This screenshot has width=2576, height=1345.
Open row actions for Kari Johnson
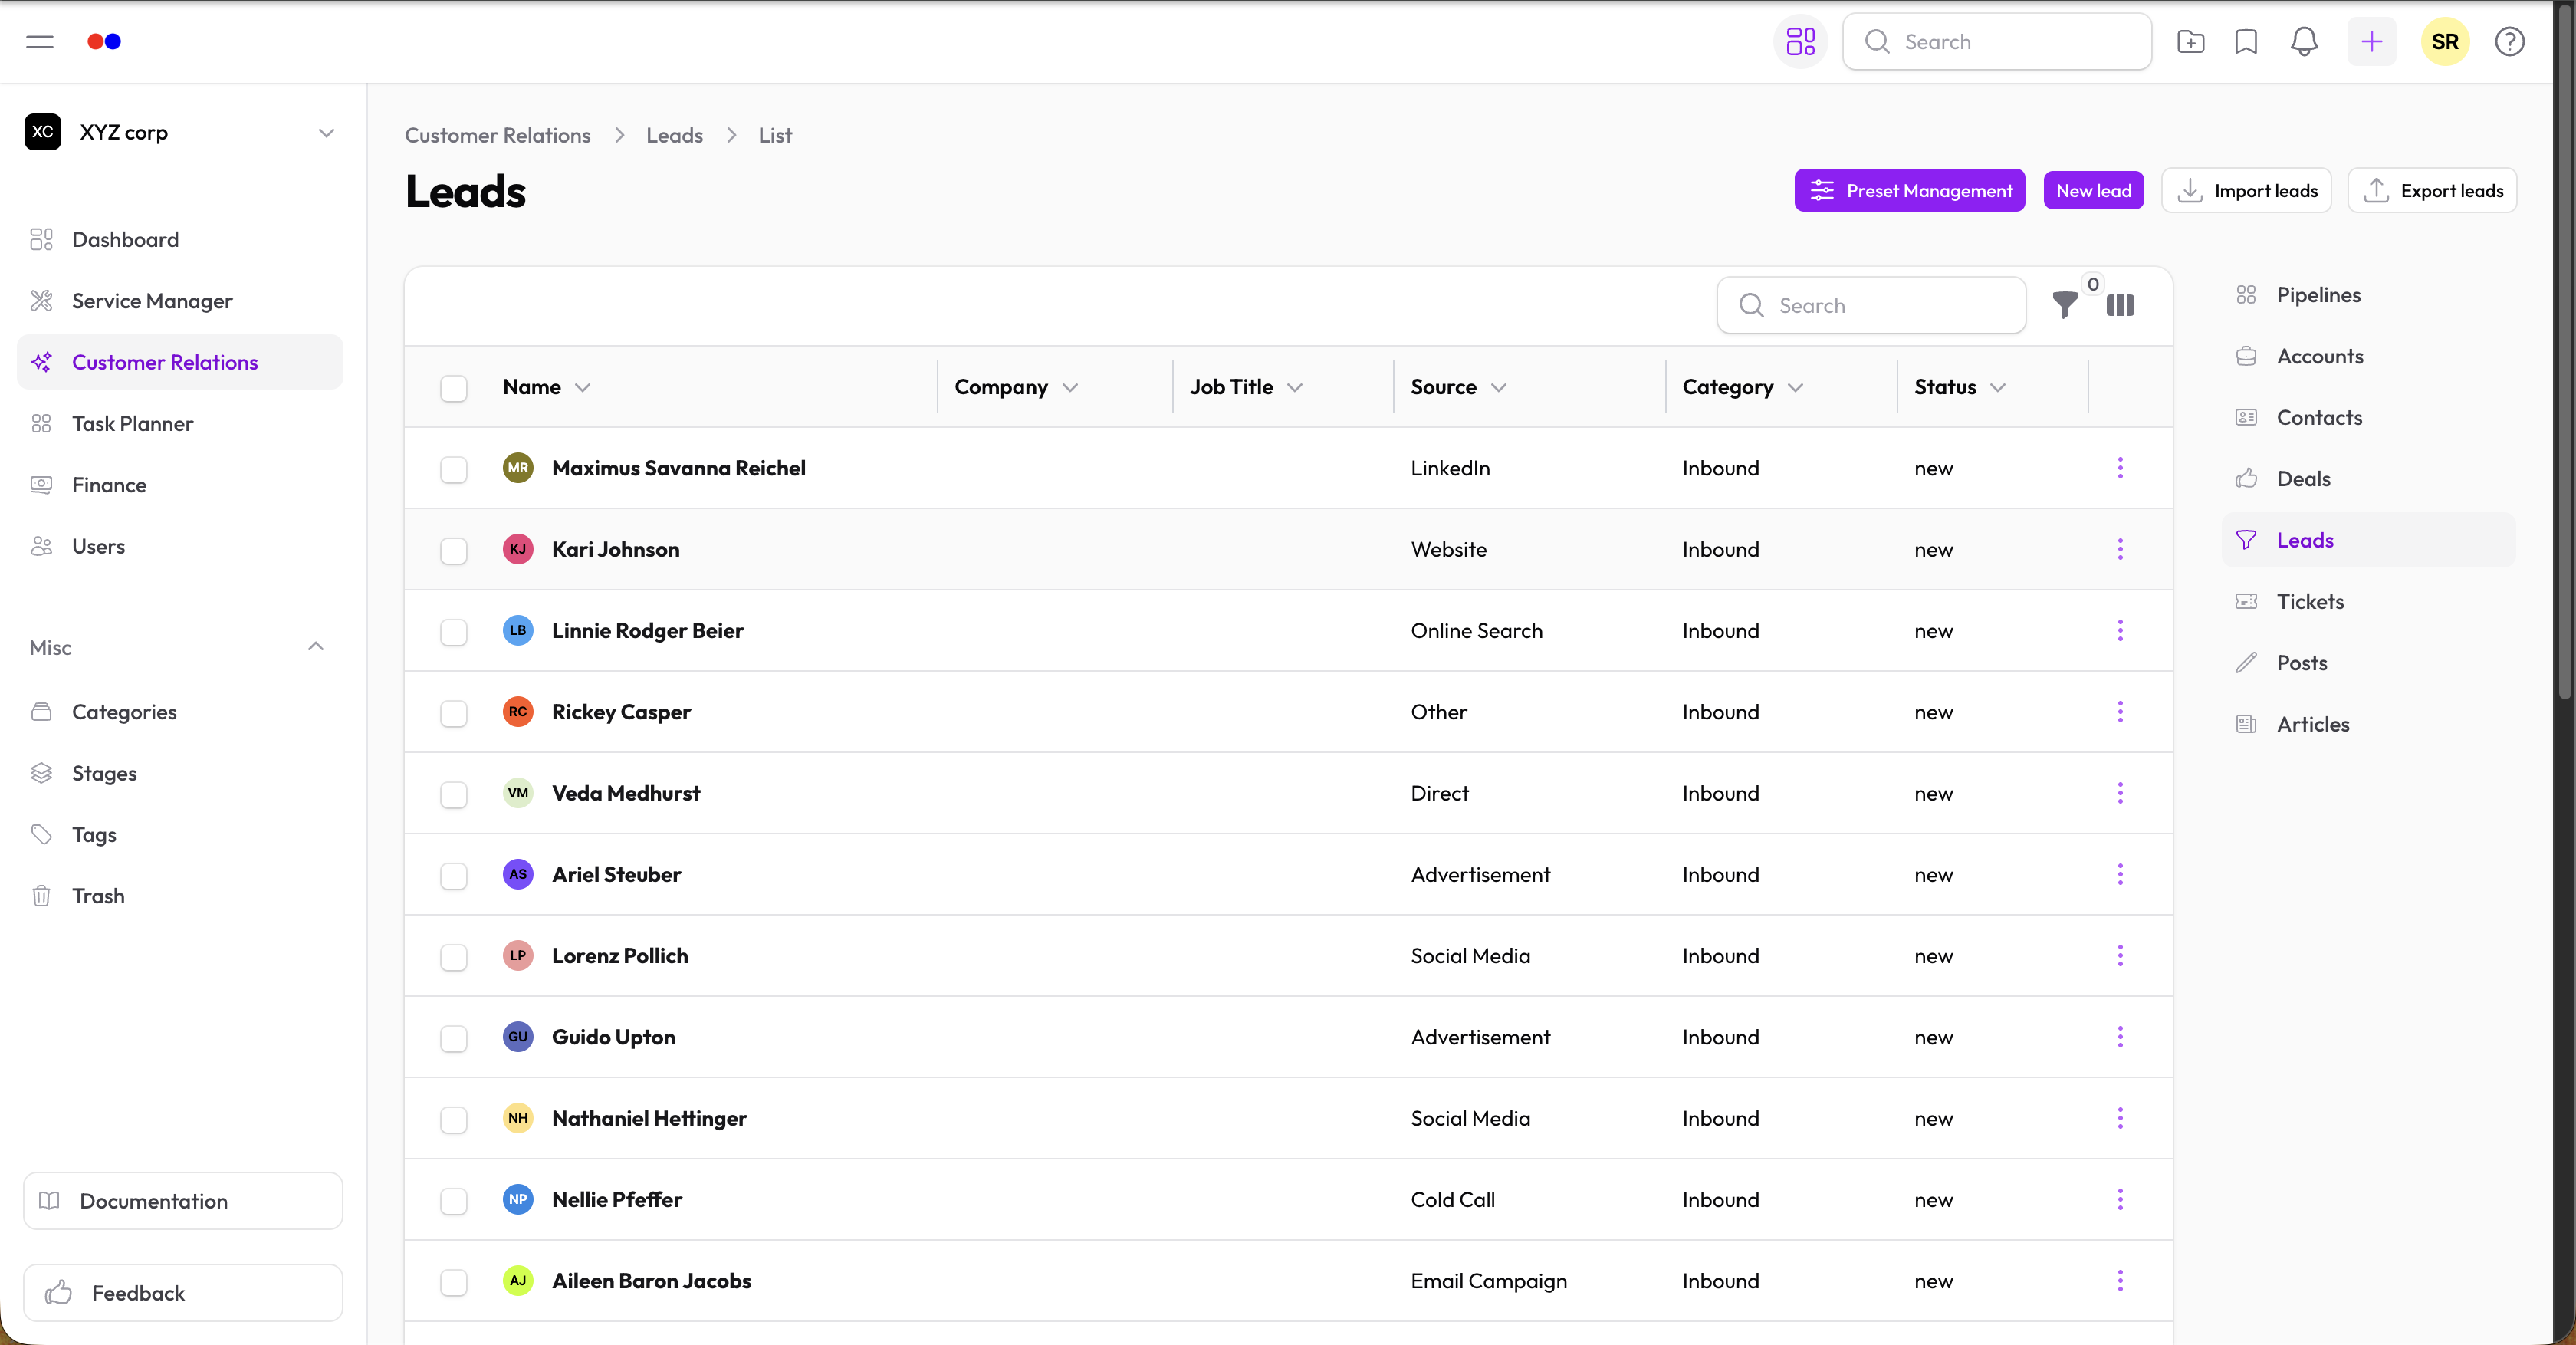[x=2120, y=549]
